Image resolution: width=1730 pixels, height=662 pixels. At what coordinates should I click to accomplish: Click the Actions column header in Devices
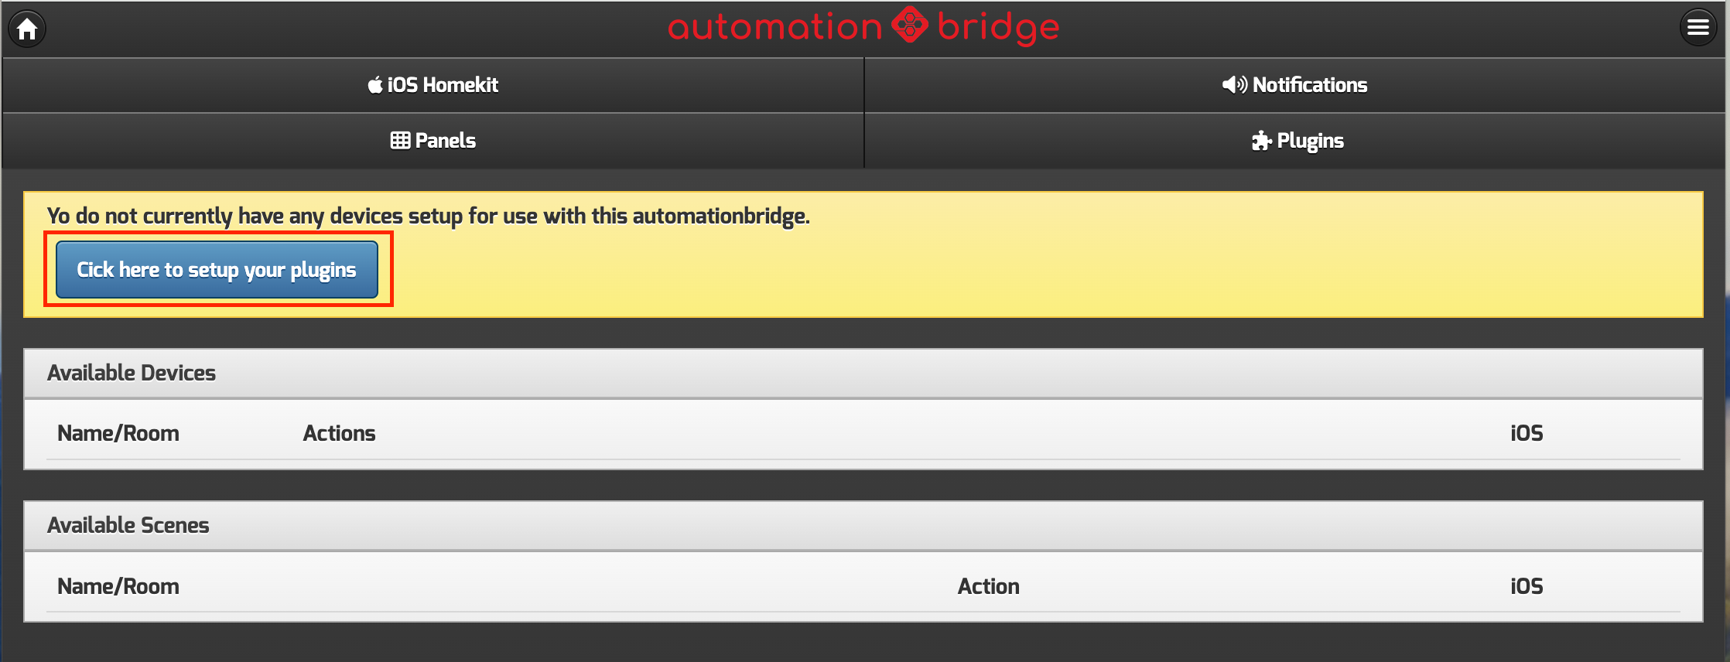[x=339, y=433]
